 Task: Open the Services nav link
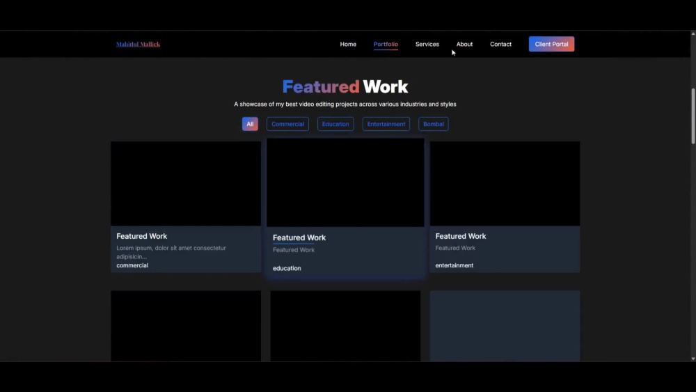pos(427,45)
